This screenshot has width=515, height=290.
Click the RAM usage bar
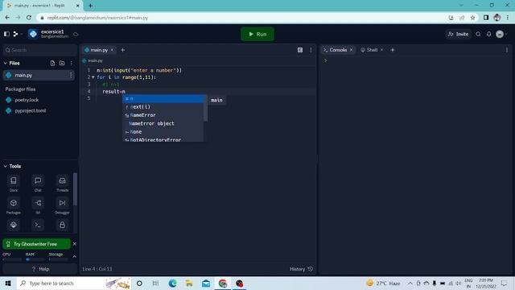pos(35,259)
